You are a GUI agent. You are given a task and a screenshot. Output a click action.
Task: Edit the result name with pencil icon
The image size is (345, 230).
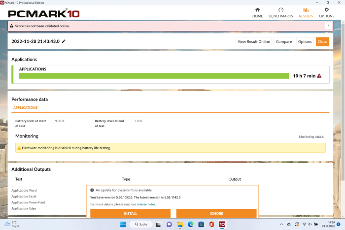[x=64, y=41]
